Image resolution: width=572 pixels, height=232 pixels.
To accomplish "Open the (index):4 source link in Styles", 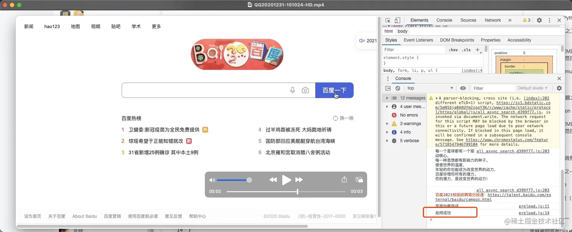I will [x=472, y=70].
